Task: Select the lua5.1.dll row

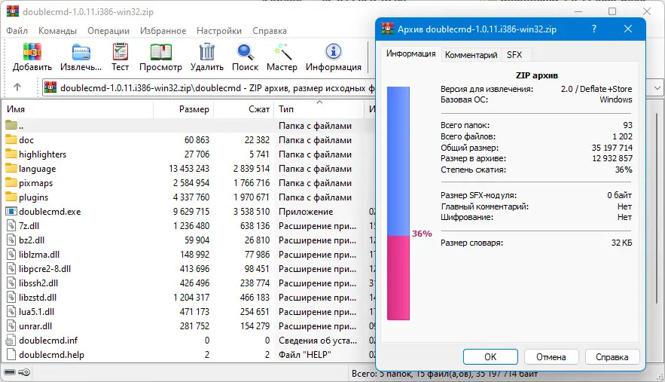Action: click(x=189, y=311)
